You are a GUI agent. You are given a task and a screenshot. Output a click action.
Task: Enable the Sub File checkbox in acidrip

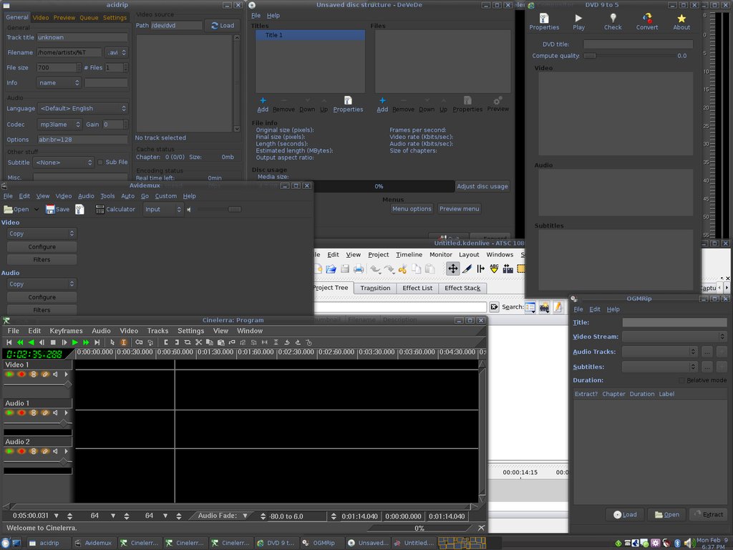click(100, 163)
